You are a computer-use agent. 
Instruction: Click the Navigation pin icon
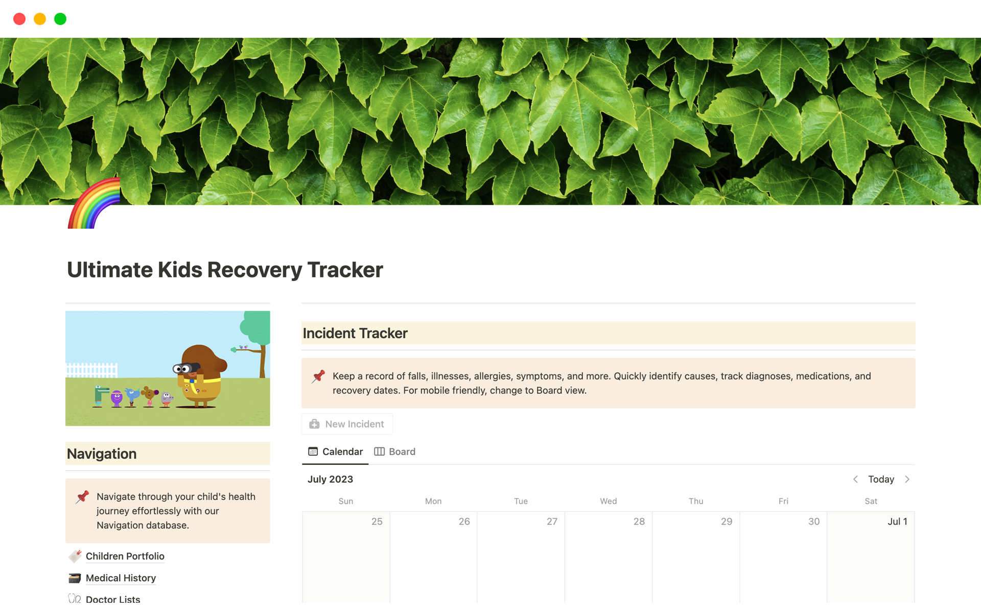pyautogui.click(x=83, y=496)
